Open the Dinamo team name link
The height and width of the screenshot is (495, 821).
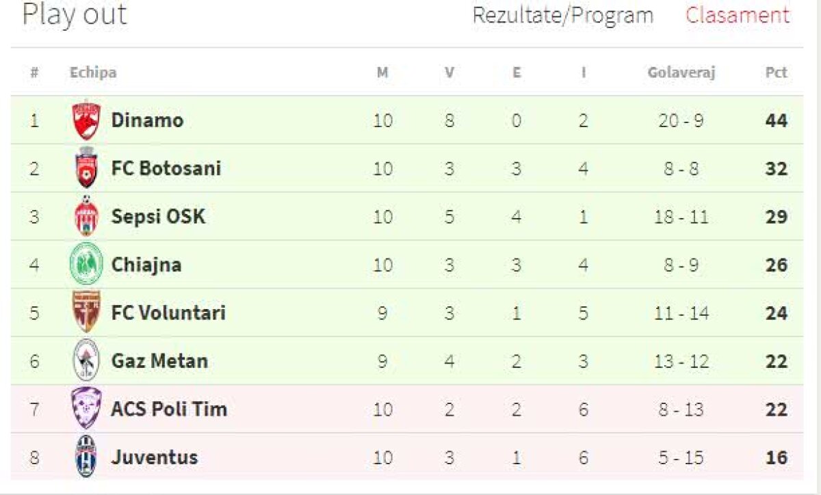point(147,120)
